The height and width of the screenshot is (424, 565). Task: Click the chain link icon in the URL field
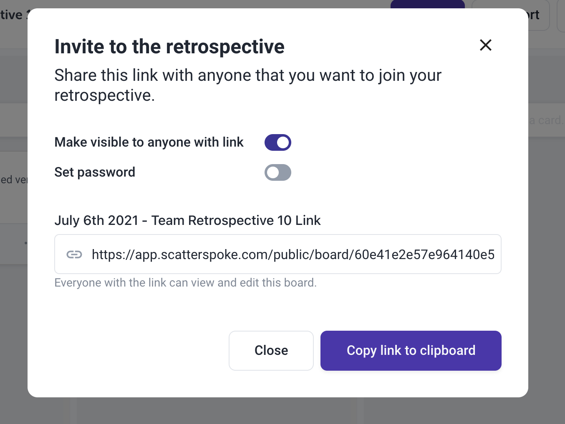tap(74, 254)
